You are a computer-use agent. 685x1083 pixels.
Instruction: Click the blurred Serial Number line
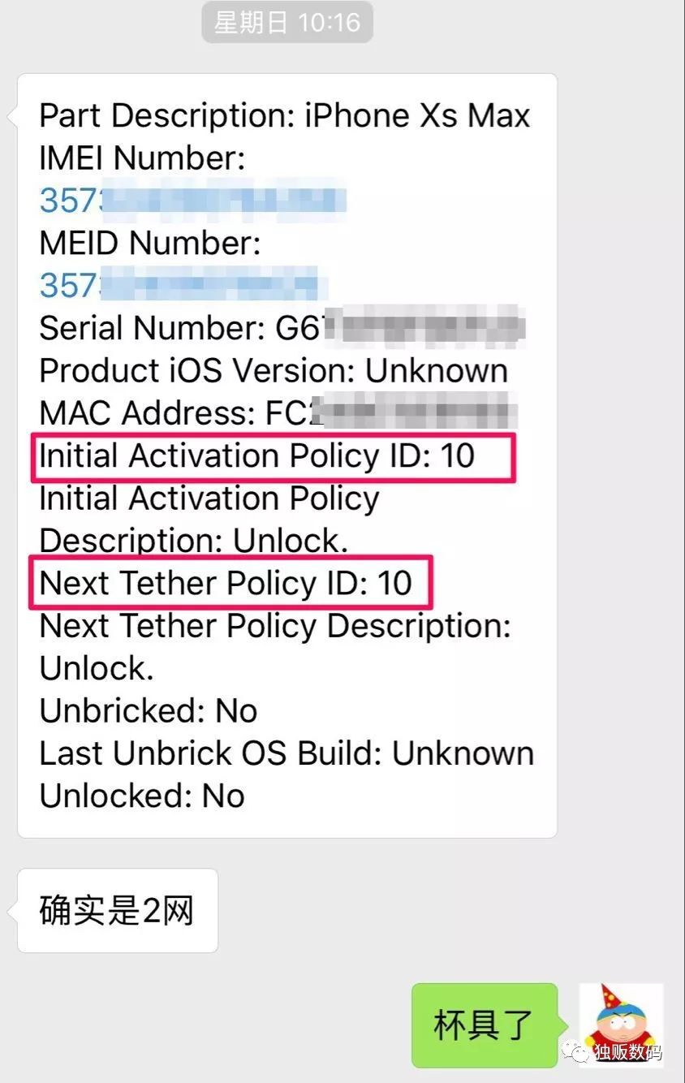[x=282, y=328]
